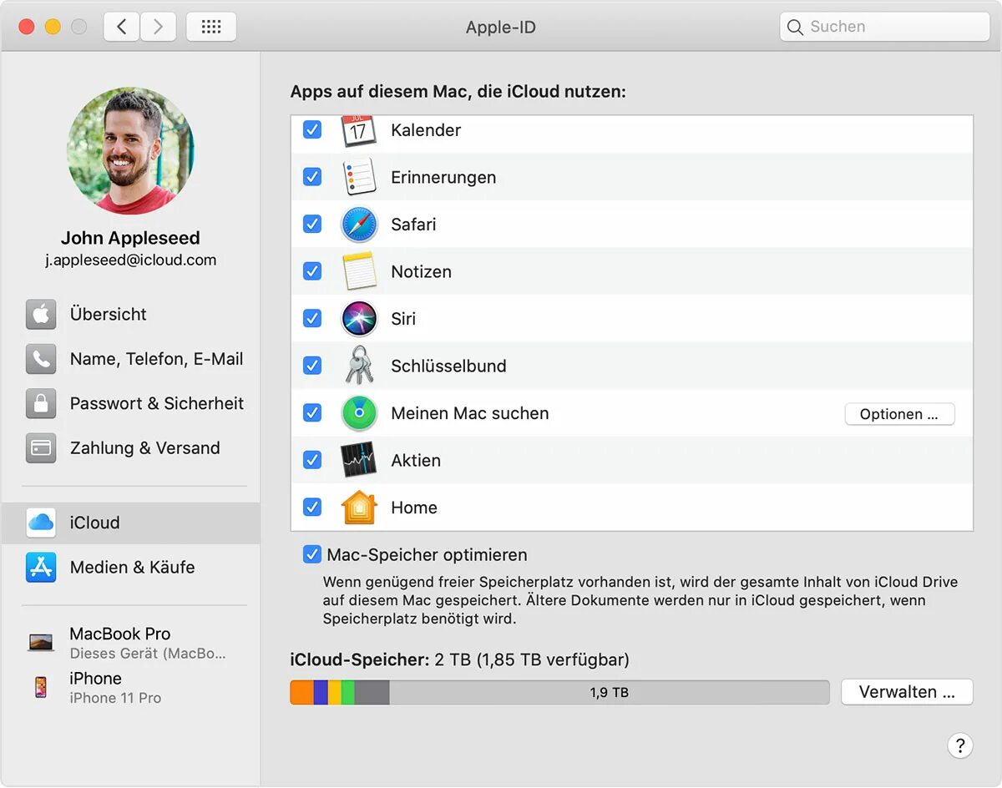Toggle the Meinen Mac suchen checkbox
This screenshot has height=788, width=1002.
coord(312,413)
